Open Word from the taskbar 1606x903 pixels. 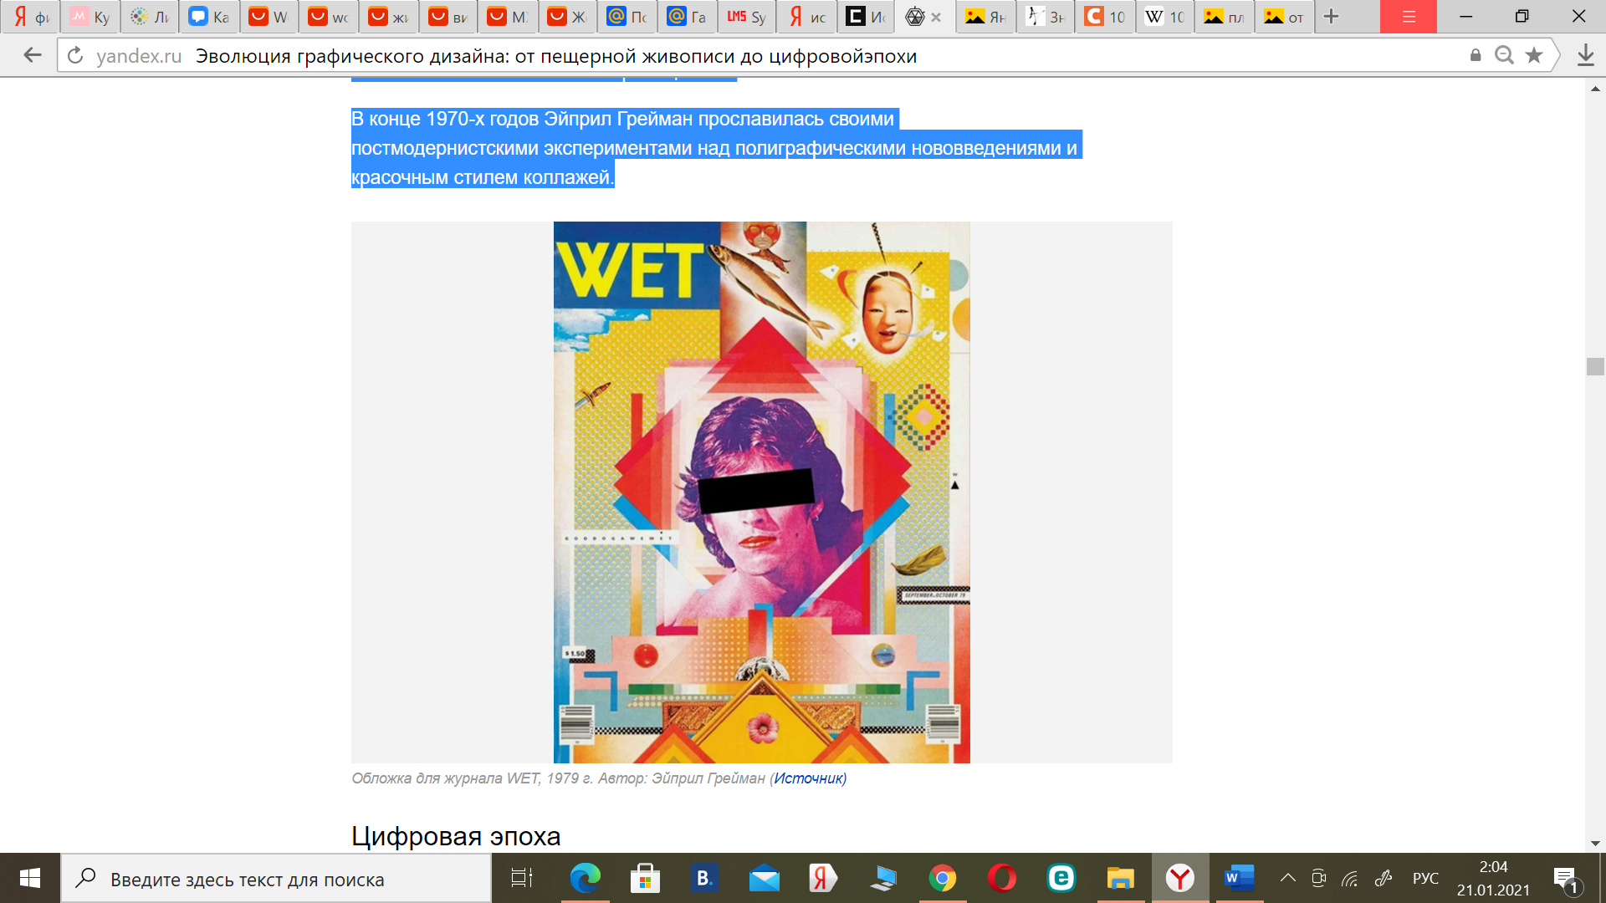click(1239, 878)
